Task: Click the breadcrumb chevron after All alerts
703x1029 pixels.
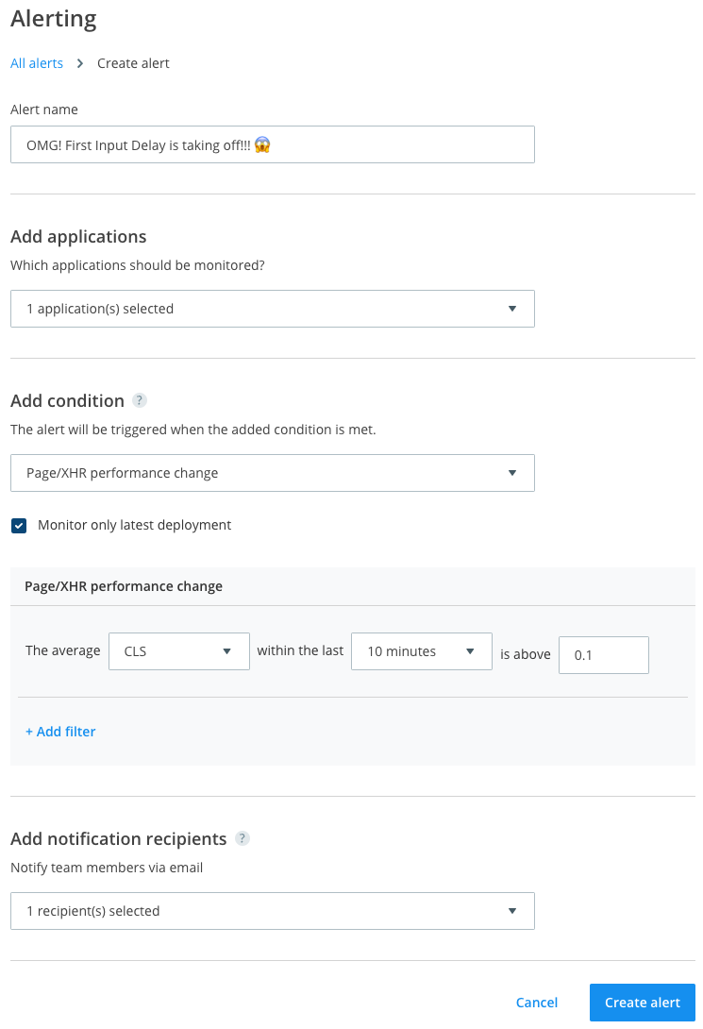Action: [79, 63]
